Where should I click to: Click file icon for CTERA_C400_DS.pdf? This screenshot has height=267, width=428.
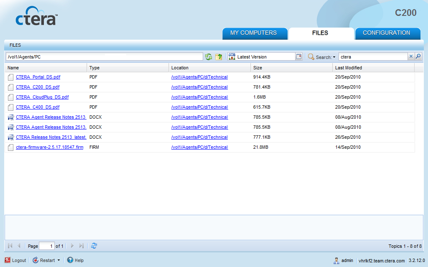coord(10,107)
